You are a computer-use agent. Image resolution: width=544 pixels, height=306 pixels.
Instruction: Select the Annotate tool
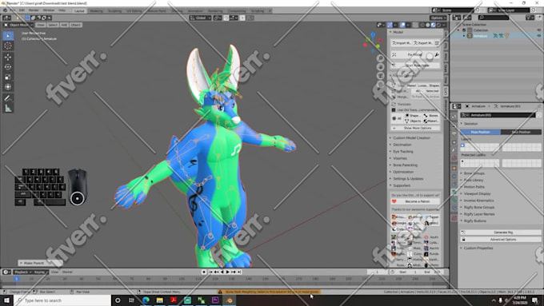point(8,98)
